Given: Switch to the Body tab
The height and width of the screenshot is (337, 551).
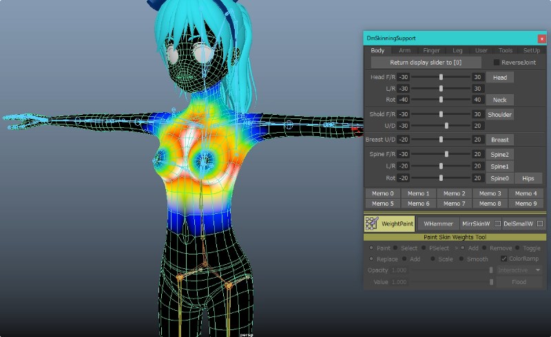Looking at the screenshot, I should 377,51.
